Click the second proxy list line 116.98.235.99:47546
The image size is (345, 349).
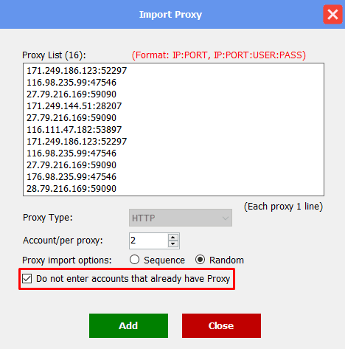[x=72, y=83]
